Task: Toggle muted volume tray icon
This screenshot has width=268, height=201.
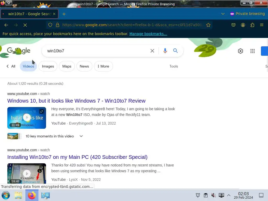Action: pos(213,195)
